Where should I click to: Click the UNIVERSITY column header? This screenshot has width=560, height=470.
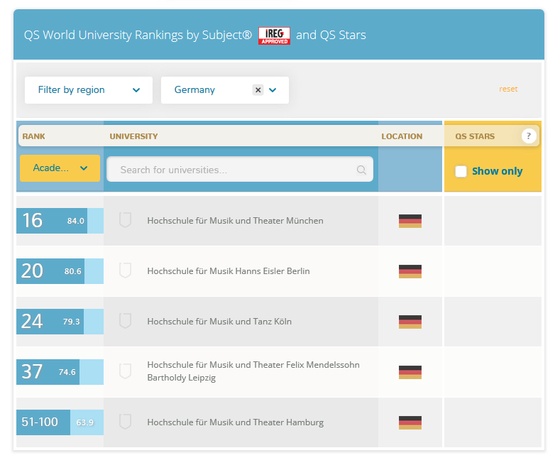tap(133, 136)
